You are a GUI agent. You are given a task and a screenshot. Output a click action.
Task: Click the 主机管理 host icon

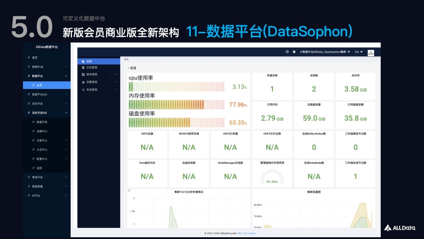83,67
